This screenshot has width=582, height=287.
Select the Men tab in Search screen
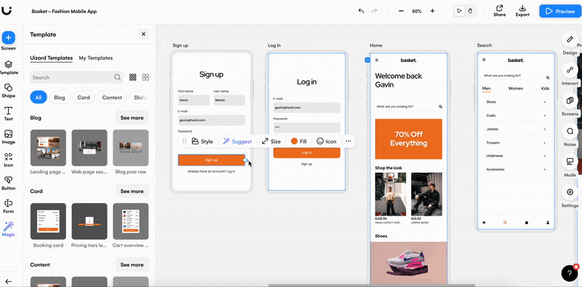486,88
